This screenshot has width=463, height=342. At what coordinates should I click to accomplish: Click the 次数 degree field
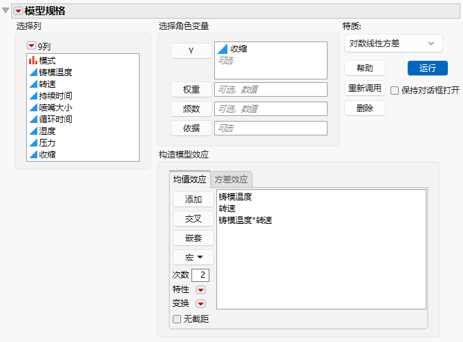(x=200, y=275)
